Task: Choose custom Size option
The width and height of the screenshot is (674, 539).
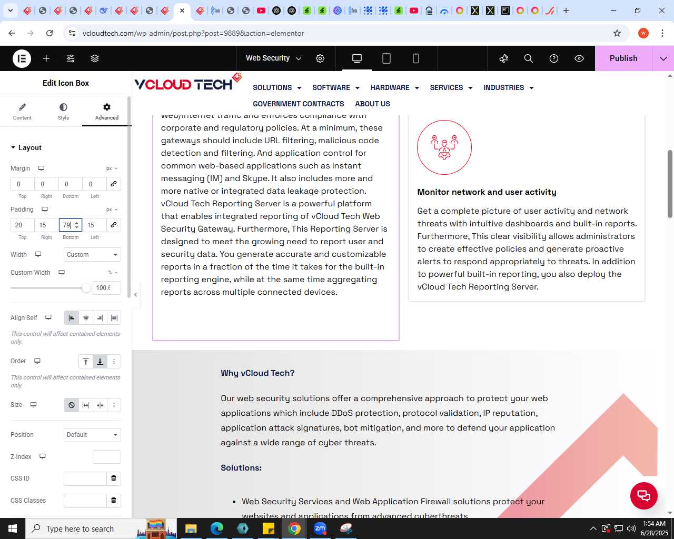Action: (x=114, y=405)
